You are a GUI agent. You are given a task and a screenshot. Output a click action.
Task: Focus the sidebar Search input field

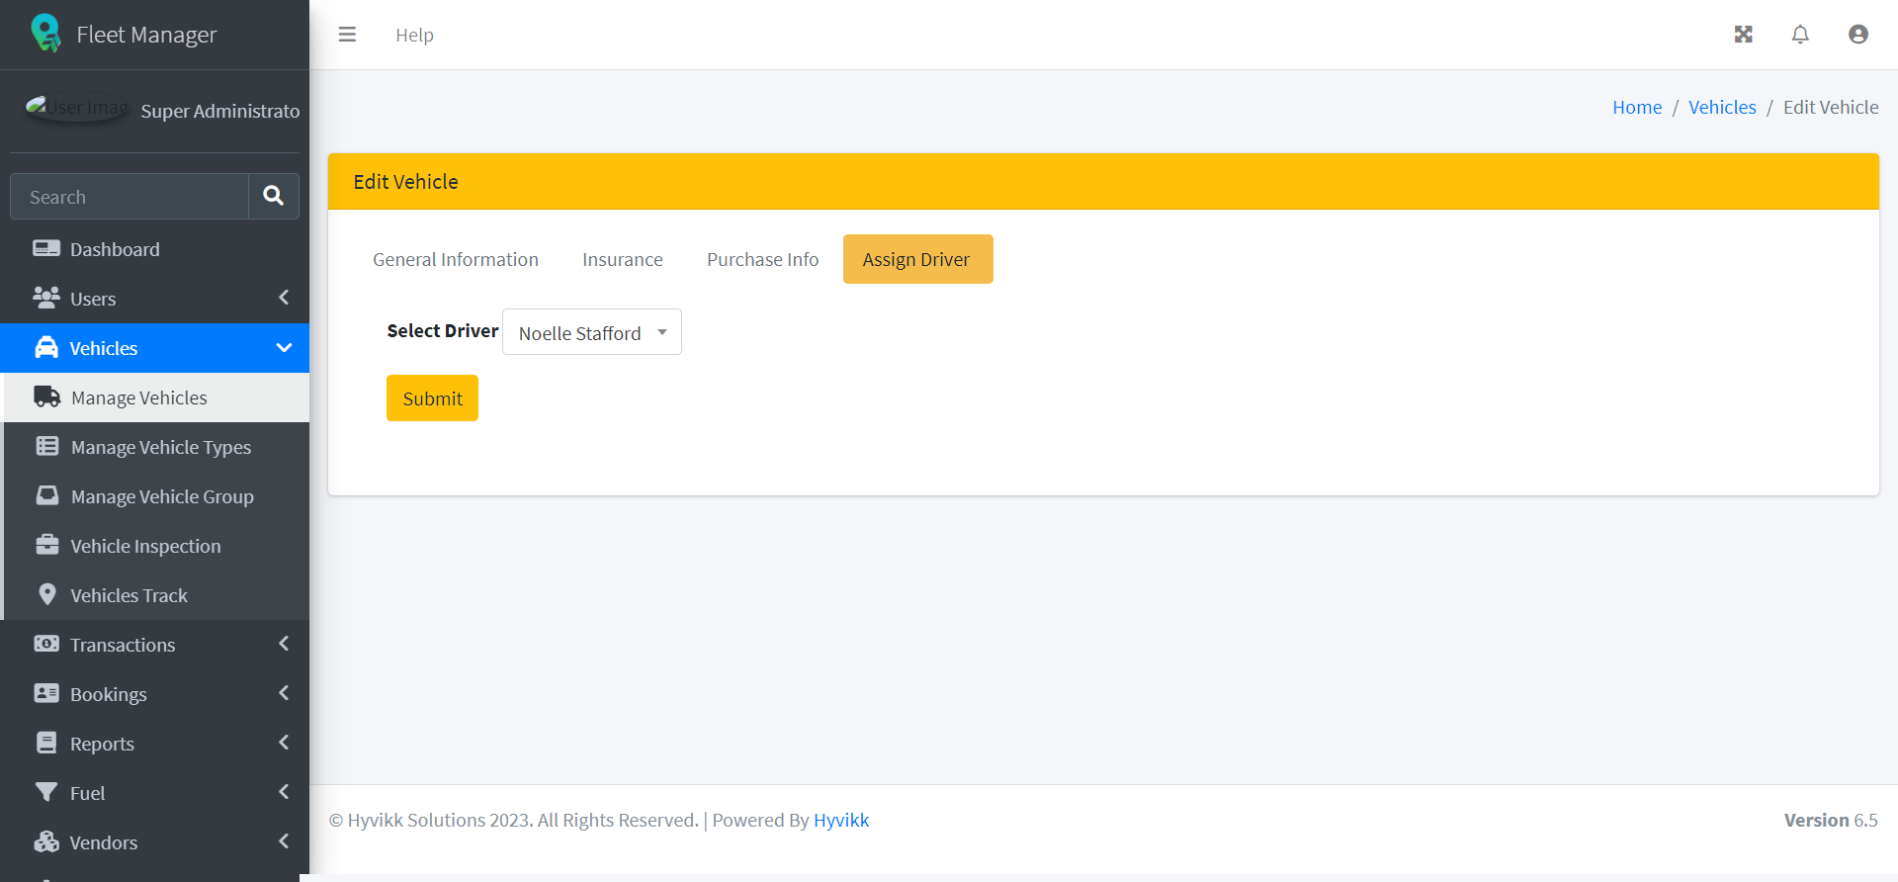tap(129, 197)
